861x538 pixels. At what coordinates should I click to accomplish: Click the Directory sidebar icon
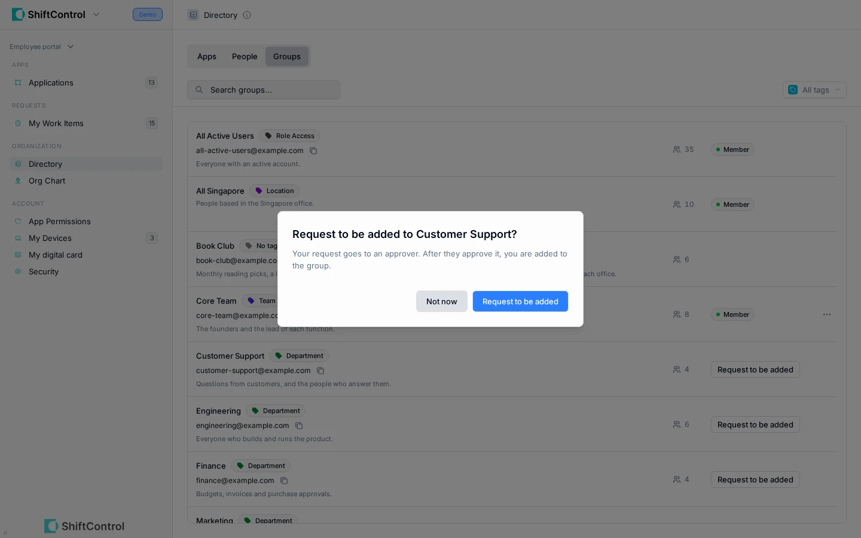pyautogui.click(x=18, y=164)
